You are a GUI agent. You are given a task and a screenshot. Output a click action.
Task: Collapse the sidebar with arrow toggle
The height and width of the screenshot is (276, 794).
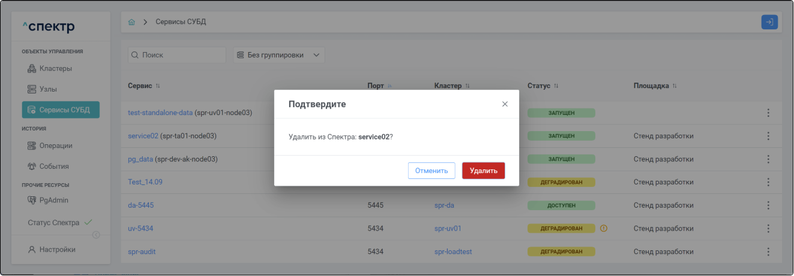96,235
